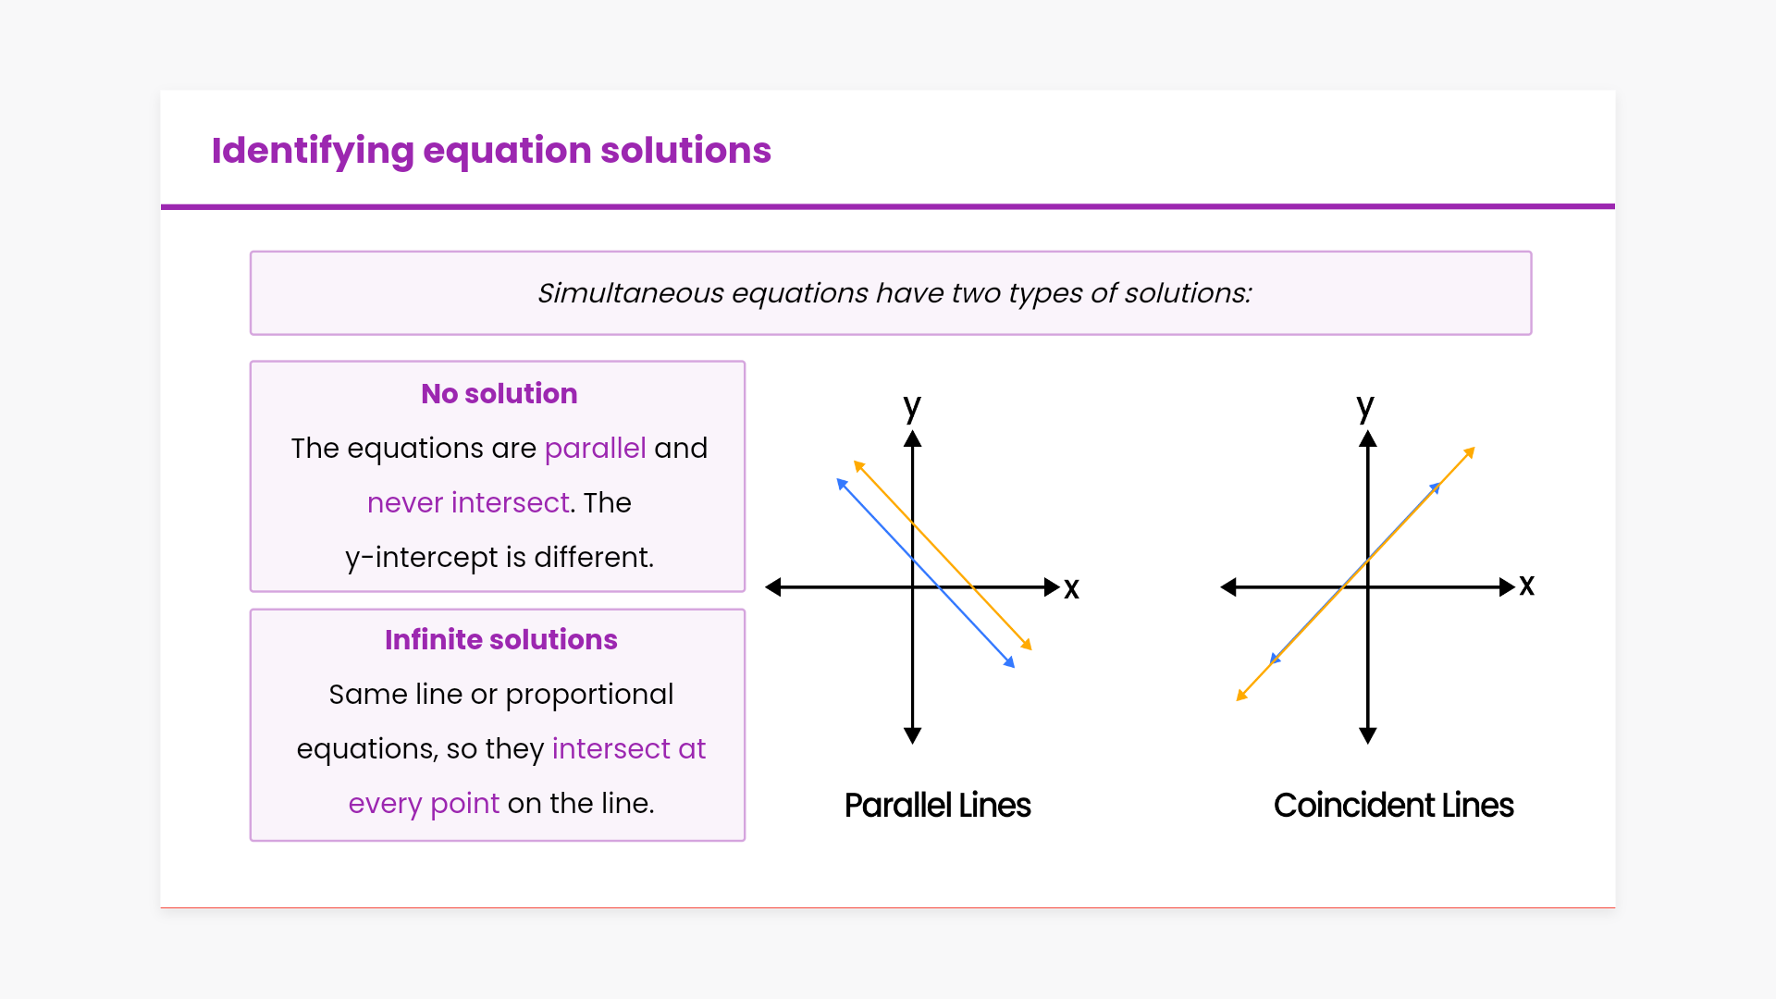
Task: Click the text "y-intercept is different."
Action: click(499, 558)
